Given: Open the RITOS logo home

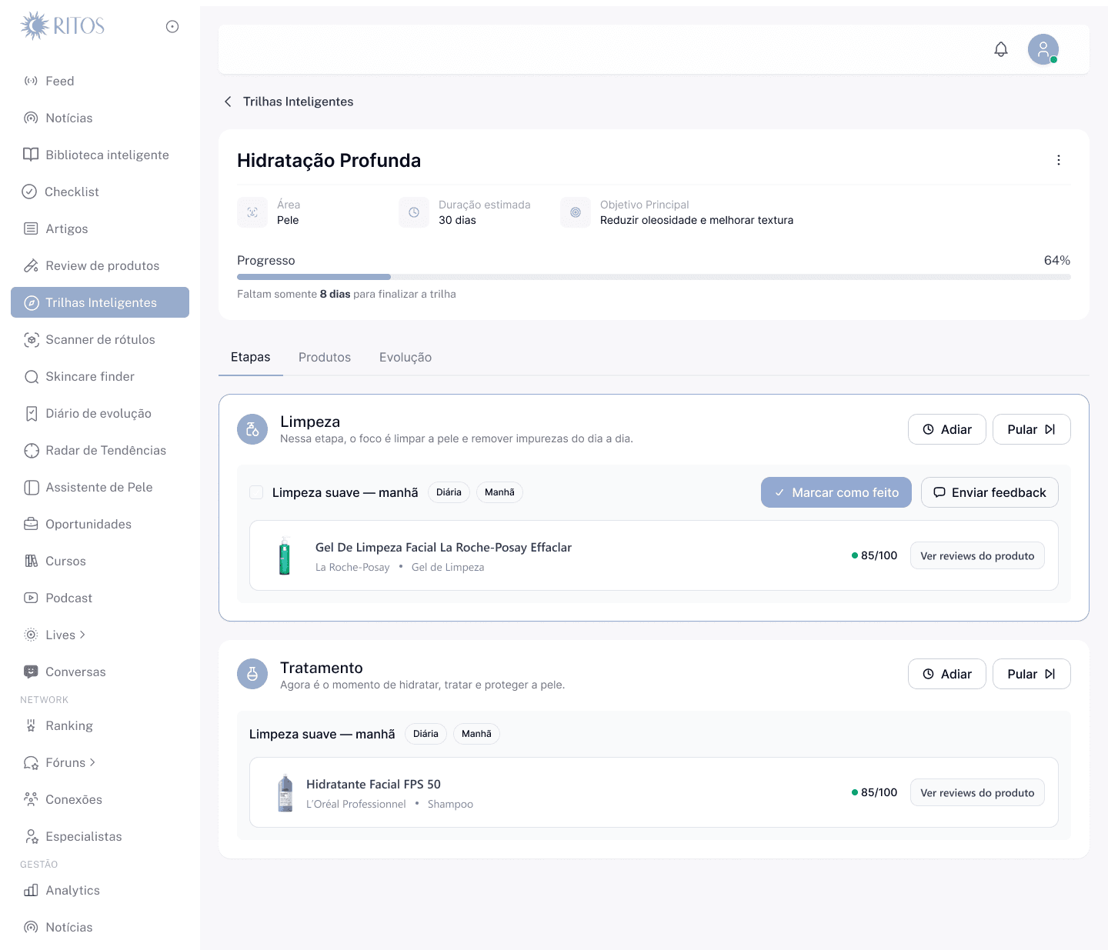Looking at the screenshot, I should point(62,25).
